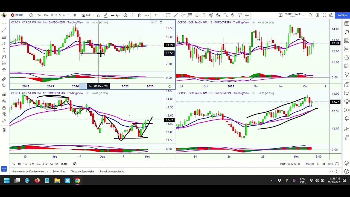Toggle the log scale
350x197 pixels.
point(323,164)
